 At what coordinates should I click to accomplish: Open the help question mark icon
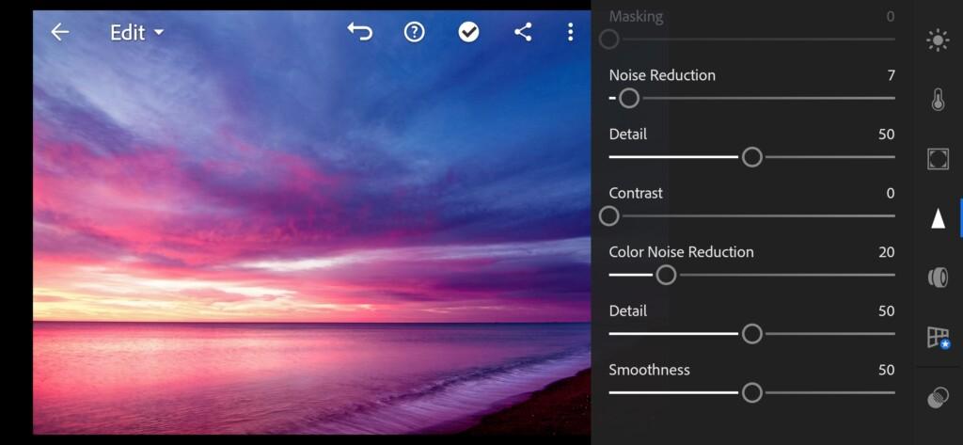pyautogui.click(x=414, y=32)
